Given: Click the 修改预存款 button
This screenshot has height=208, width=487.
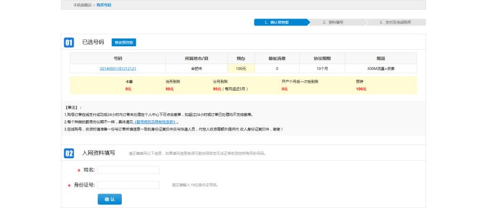Looking at the screenshot, I should [x=124, y=42].
